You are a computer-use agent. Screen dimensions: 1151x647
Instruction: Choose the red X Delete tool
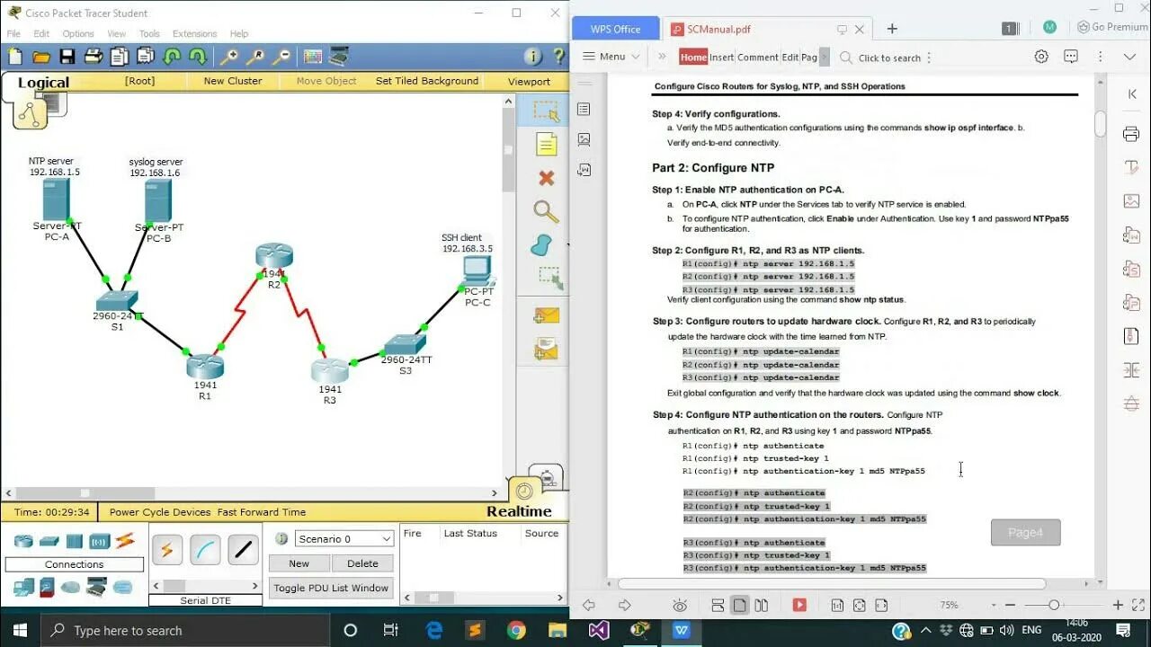[x=546, y=178]
